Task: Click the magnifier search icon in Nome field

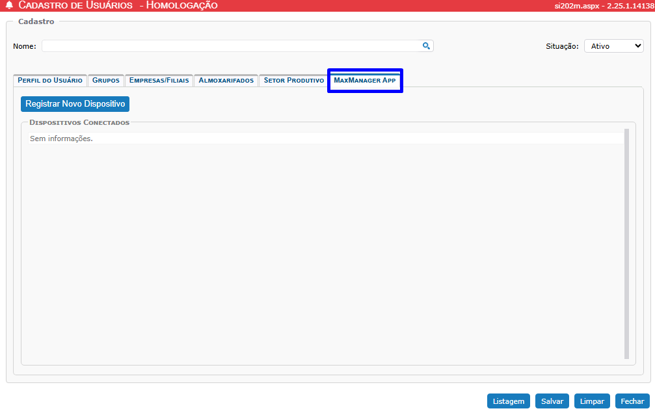Action: click(x=426, y=46)
